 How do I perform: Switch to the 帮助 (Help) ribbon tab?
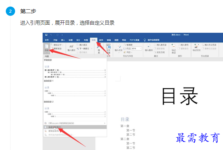(124, 40)
